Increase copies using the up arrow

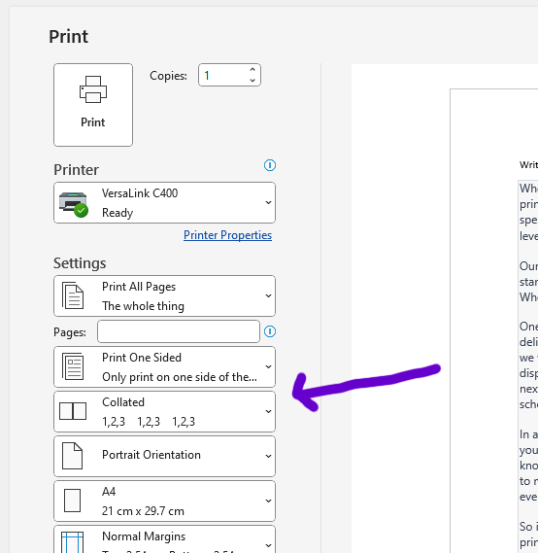point(252,69)
